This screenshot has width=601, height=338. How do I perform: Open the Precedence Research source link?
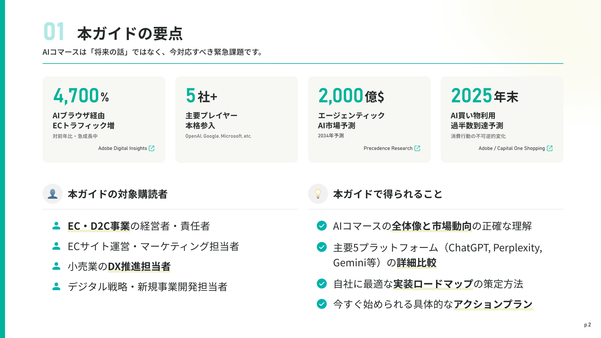tap(388, 148)
